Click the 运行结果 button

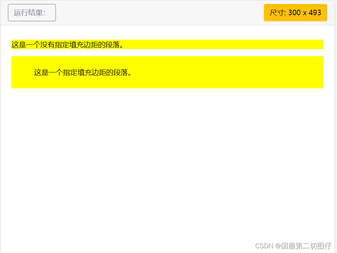[x=32, y=13]
